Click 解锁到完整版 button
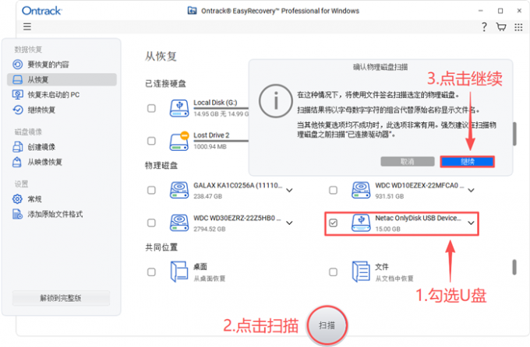Screen dimensions: 530x347 click(61, 298)
